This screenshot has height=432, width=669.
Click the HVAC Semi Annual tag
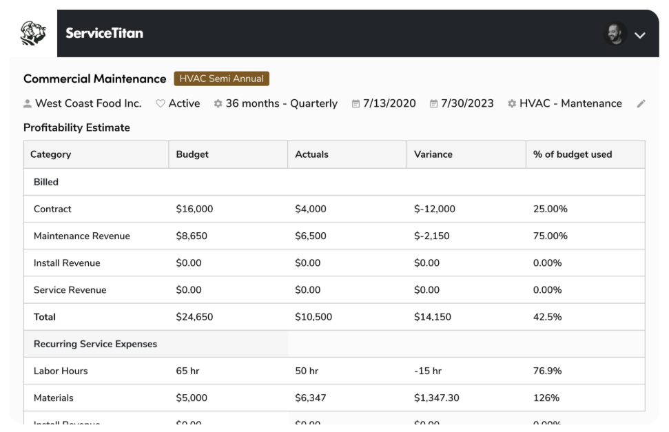point(221,79)
